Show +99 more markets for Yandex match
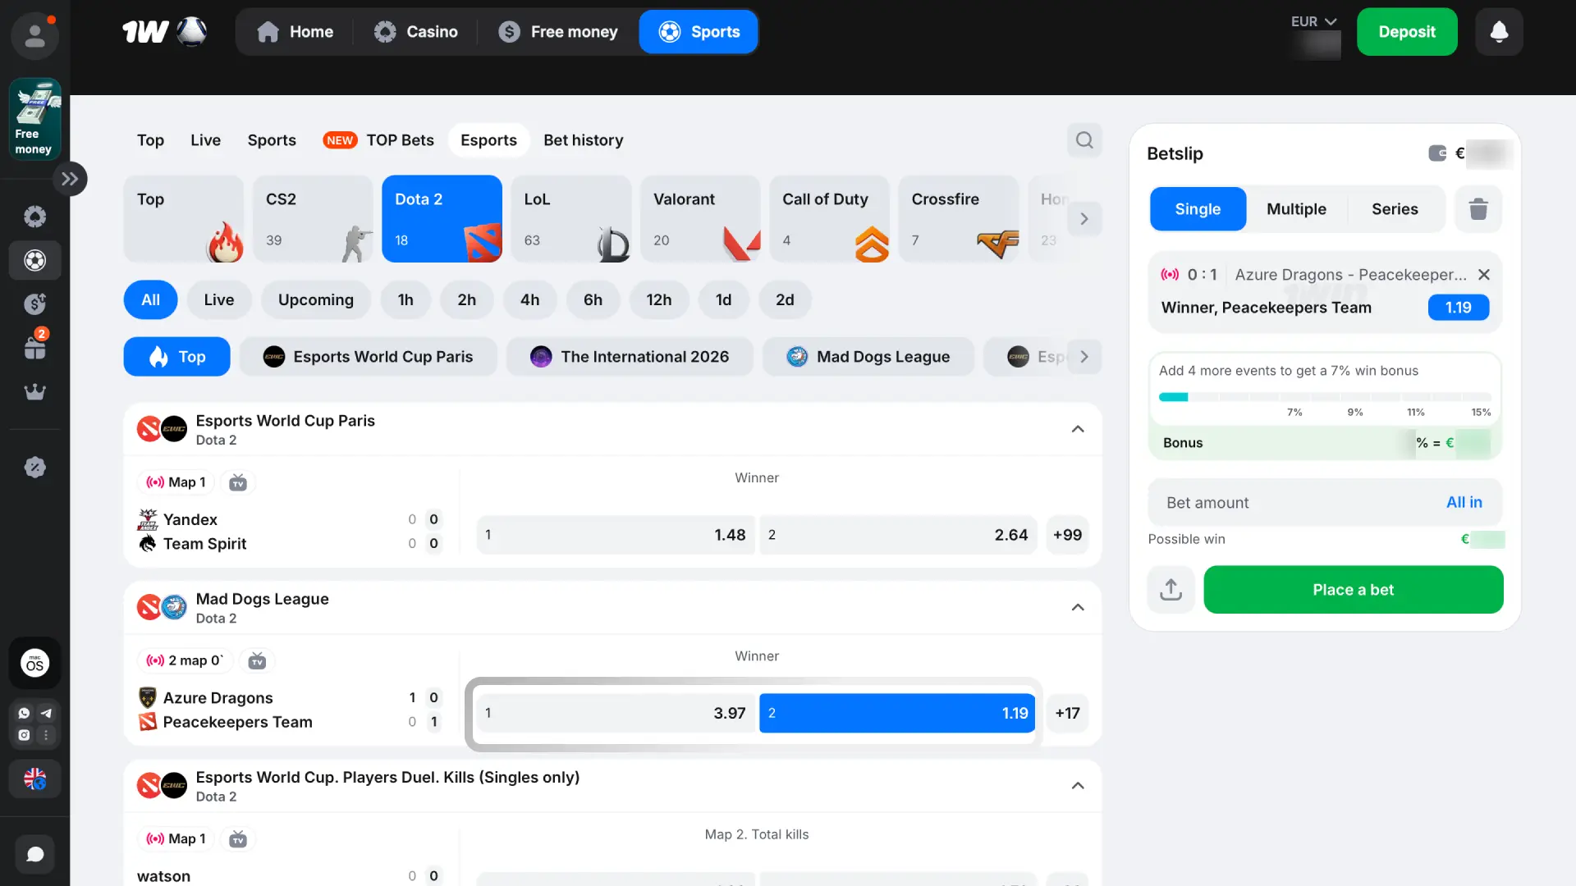This screenshot has height=886, width=1576. point(1067,535)
